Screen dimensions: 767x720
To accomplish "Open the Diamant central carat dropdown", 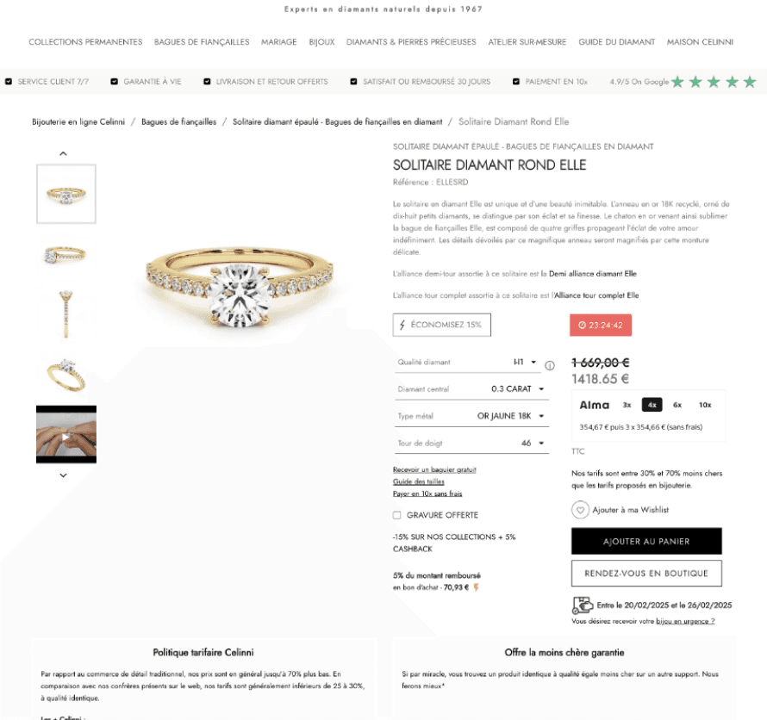I will [x=472, y=389].
